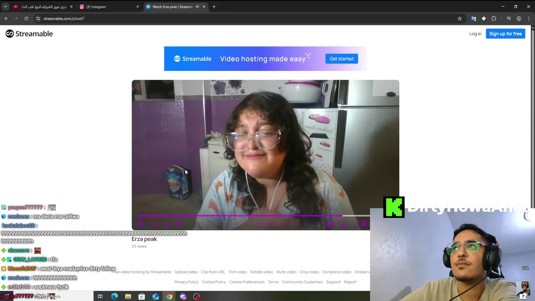Click the rewind icon in video controls
This screenshot has width=535, height=301.
(x=154, y=224)
